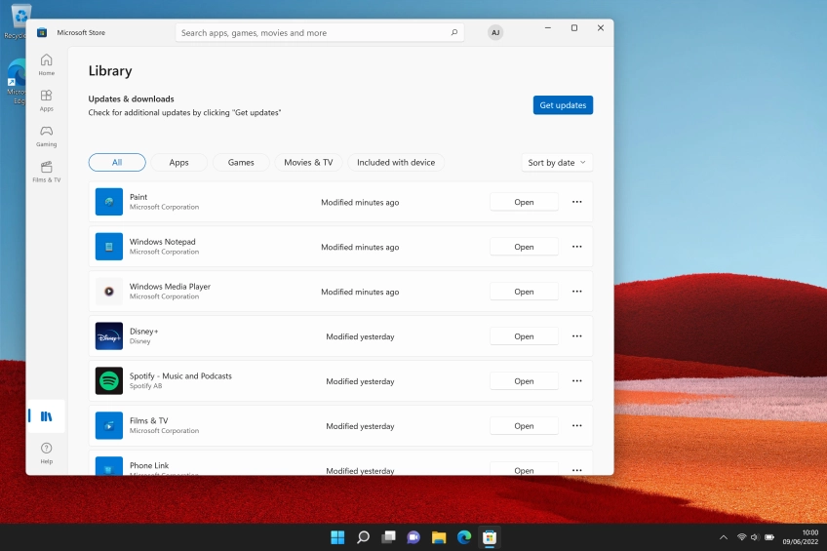
Task: Filter by Movies & TV
Action: [x=308, y=163]
